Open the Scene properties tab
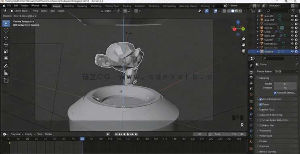This screenshot has width=300, height=154. [251, 89]
